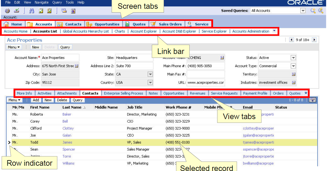This screenshot has width=327, height=171.
Task: Go to next account record arrow
Action: pyautogui.click(x=314, y=40)
